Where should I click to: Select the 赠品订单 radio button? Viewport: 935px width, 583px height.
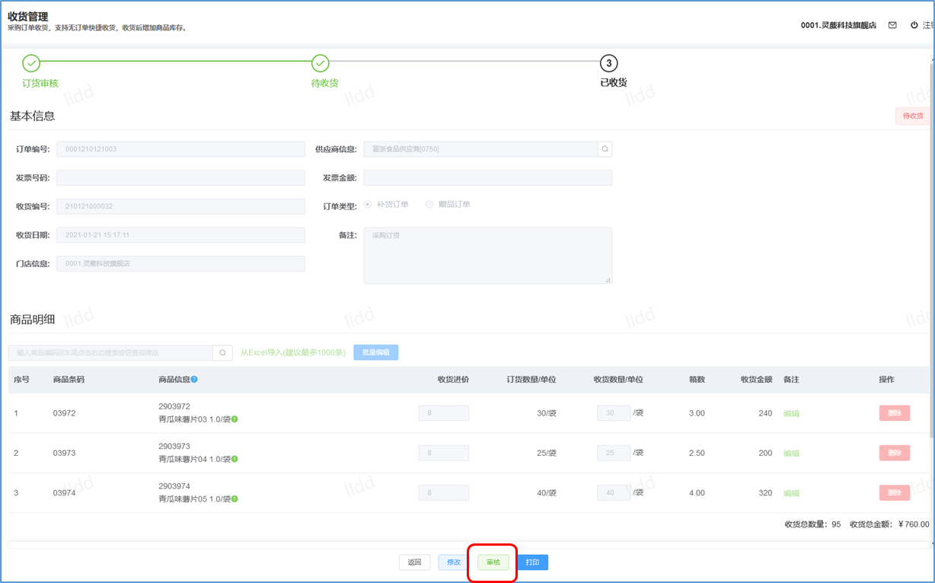pyautogui.click(x=430, y=205)
